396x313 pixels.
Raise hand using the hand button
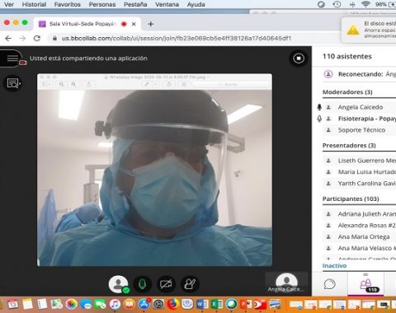click(x=190, y=284)
